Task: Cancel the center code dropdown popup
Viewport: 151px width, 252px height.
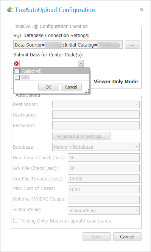Action: point(71,87)
